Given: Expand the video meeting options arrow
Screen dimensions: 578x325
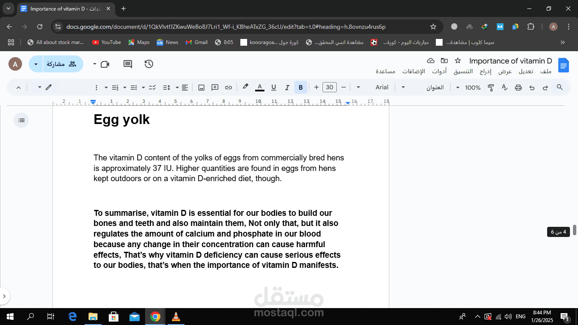Looking at the screenshot, I should (x=94, y=64).
